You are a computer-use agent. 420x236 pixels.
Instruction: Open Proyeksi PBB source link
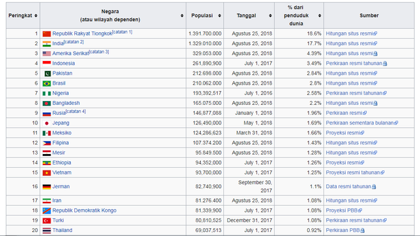(x=344, y=210)
